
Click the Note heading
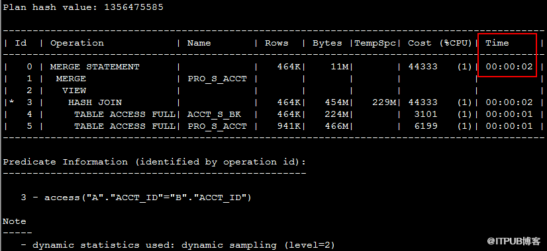pos(15,221)
